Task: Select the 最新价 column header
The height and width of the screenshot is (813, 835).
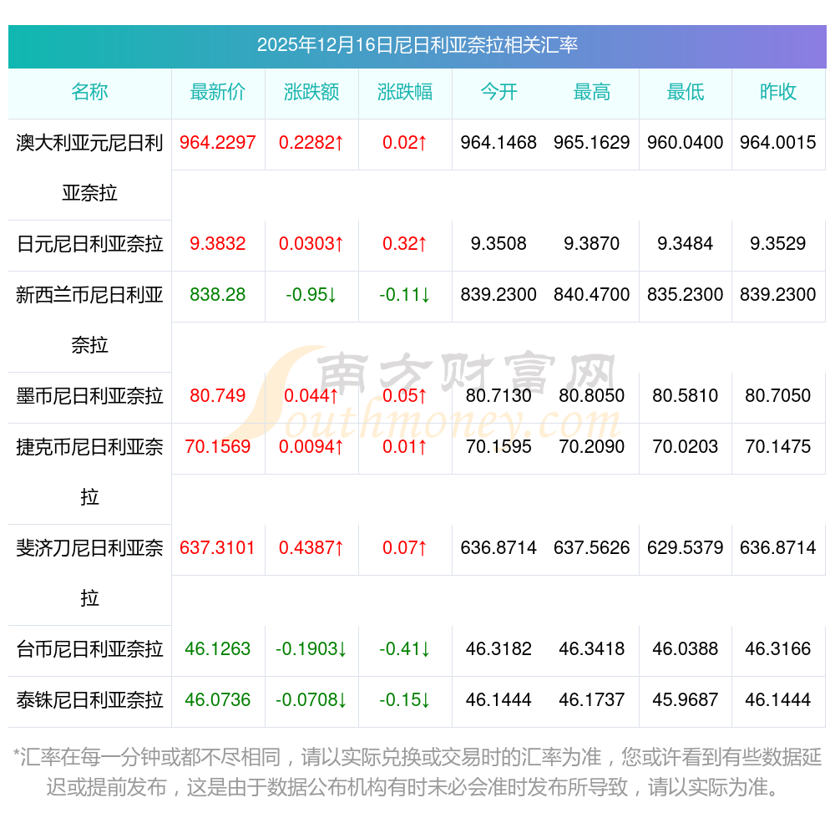Action: point(218,92)
